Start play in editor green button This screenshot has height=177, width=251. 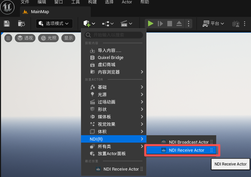pyautogui.click(x=150, y=24)
